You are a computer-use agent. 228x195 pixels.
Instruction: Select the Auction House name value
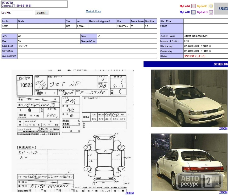pyautogui.click(x=196, y=36)
